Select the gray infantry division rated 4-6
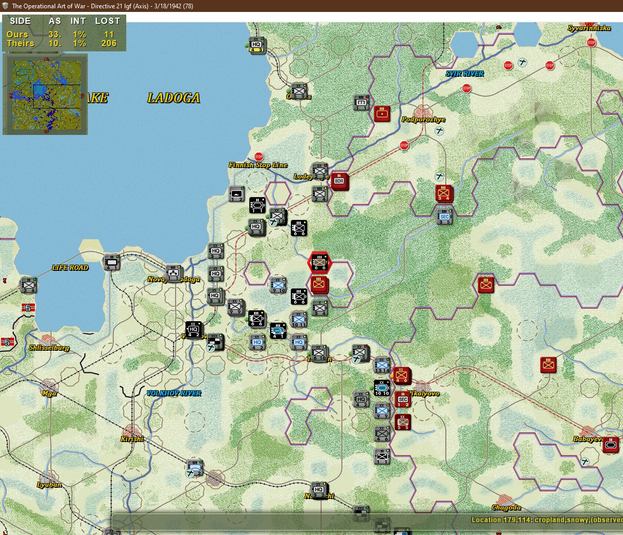 [382, 434]
